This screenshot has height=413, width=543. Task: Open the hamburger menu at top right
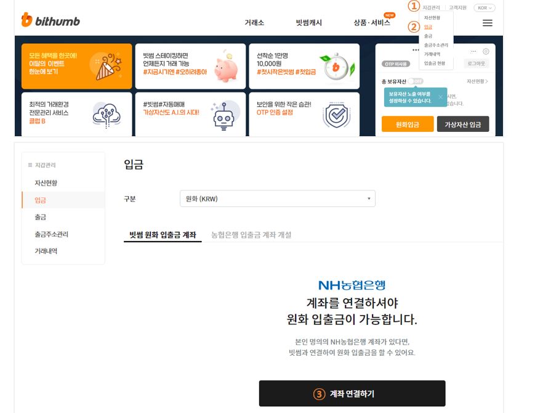coord(487,23)
